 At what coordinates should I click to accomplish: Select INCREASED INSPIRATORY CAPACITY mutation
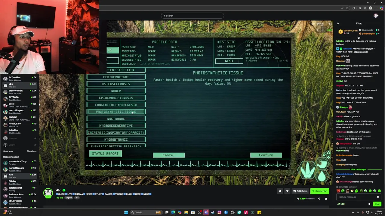[x=116, y=133]
